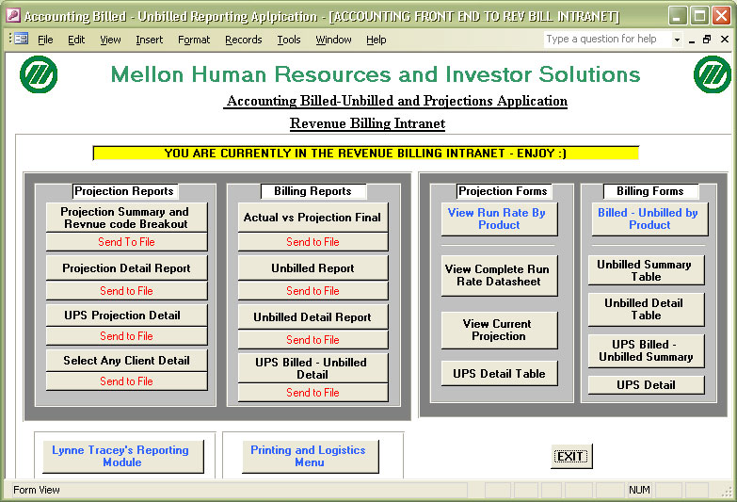Send UPS Projection Detail to file
Image resolution: width=737 pixels, height=502 pixels.
click(x=126, y=336)
